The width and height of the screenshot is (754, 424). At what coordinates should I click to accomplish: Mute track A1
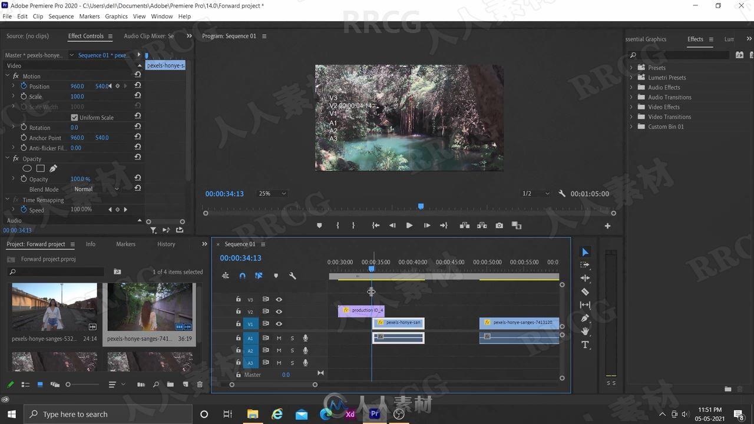279,338
